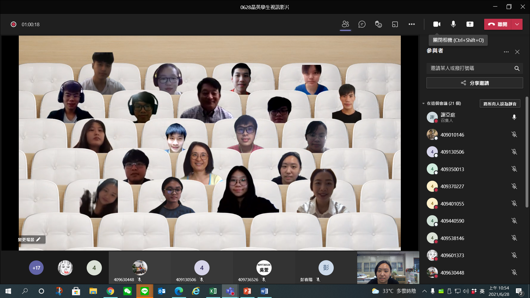Switch to Word in taskbar
Viewport: 530px width, 298px height.
264,291
